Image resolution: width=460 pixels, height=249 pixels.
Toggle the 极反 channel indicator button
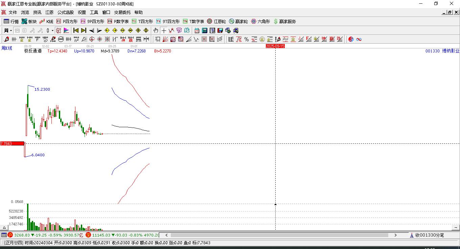(x=59, y=30)
